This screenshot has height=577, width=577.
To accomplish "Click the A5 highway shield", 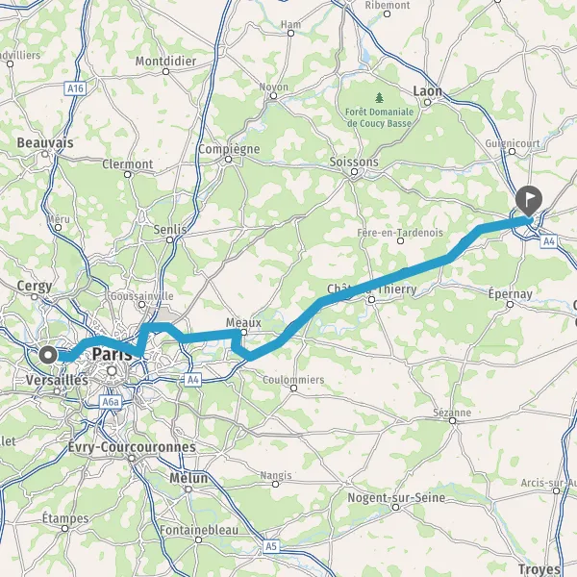I will [x=271, y=546].
